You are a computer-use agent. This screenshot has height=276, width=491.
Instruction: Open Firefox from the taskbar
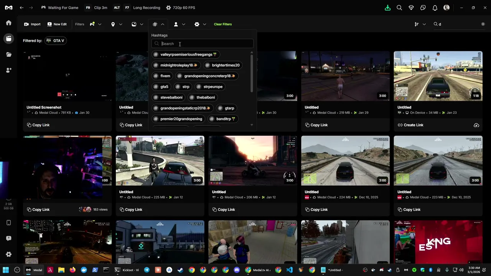pyautogui.click(x=72, y=270)
